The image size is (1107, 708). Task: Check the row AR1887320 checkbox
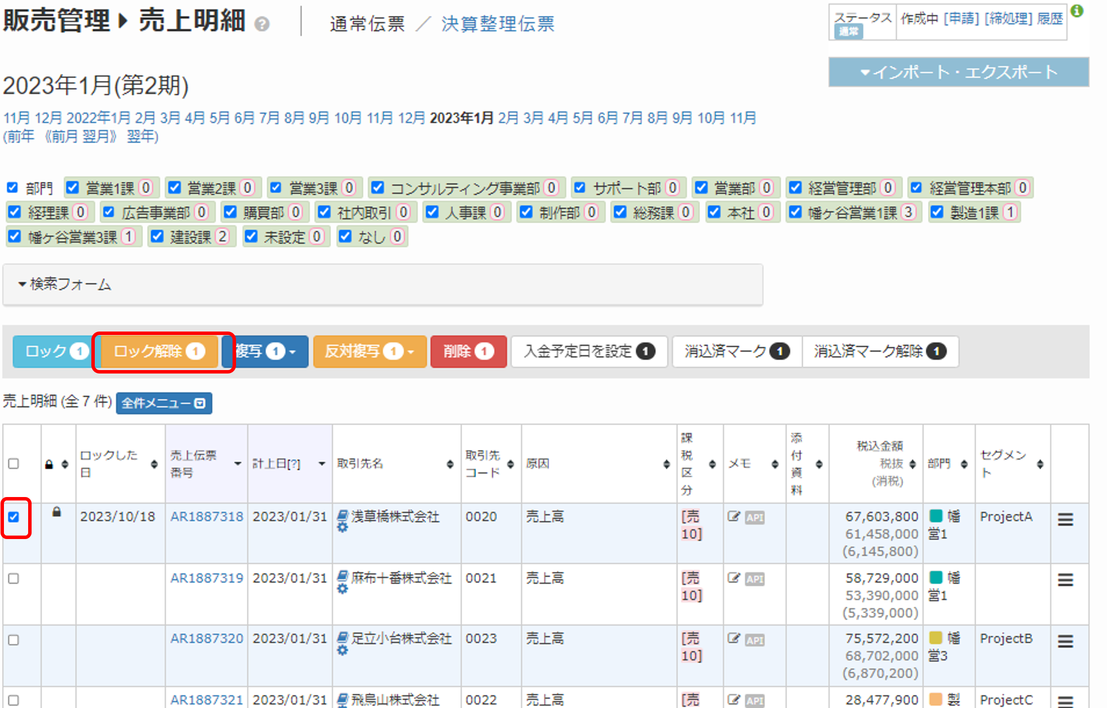pyautogui.click(x=14, y=640)
